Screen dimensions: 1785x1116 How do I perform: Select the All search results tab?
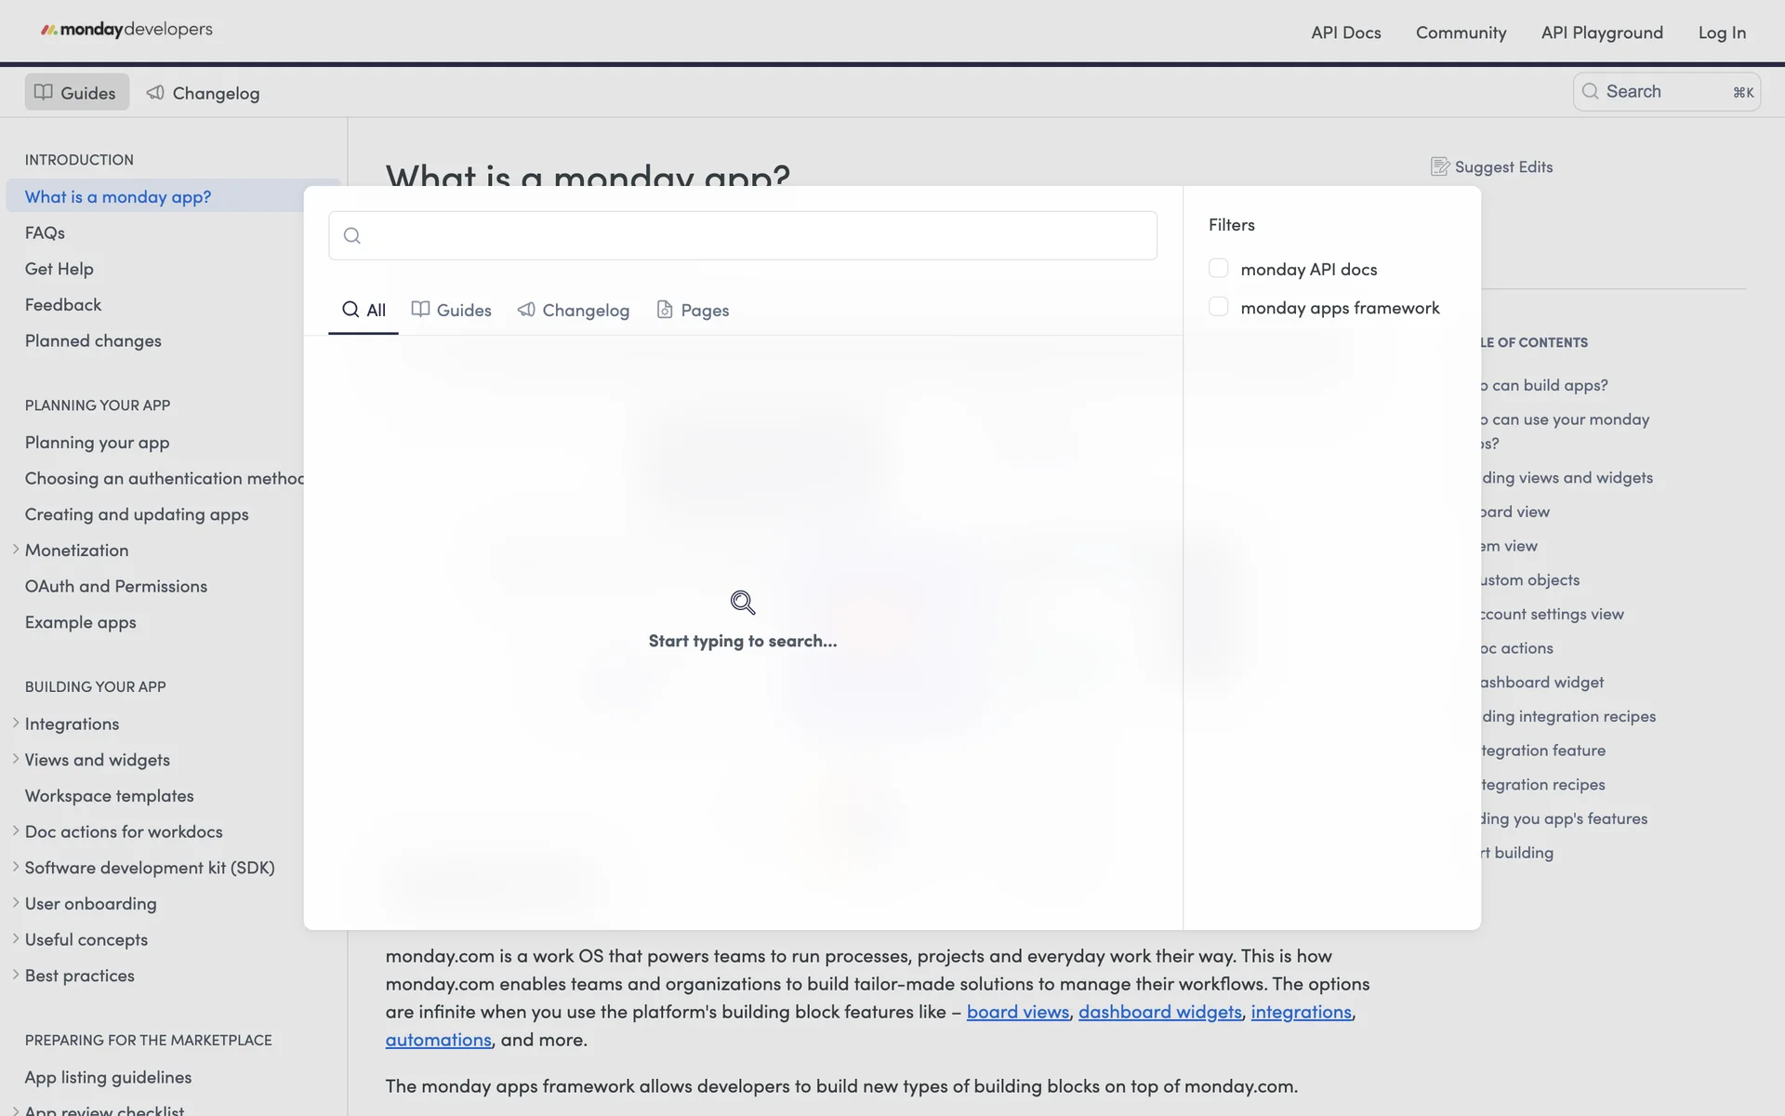364,310
